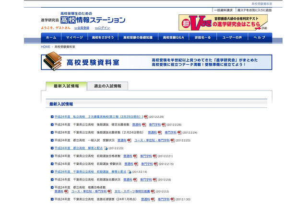The image size is (307, 204).
Task: Open 高校をさがそう in navigation bar
Action: click(x=103, y=37)
